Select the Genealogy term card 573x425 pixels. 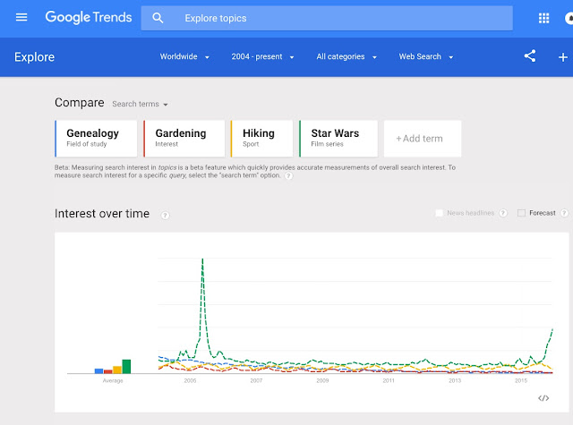[x=96, y=139]
